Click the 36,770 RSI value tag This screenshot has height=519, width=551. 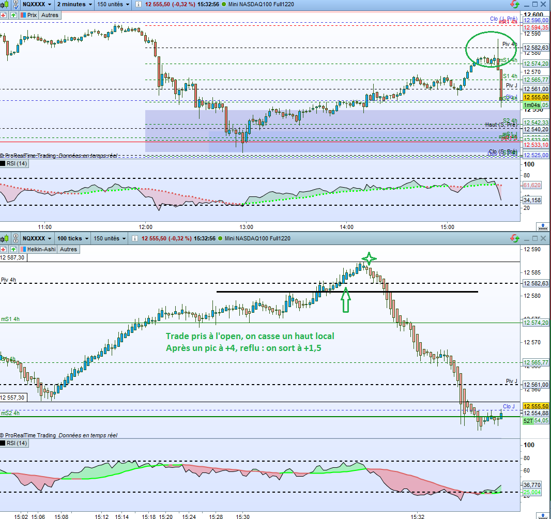coord(532,485)
